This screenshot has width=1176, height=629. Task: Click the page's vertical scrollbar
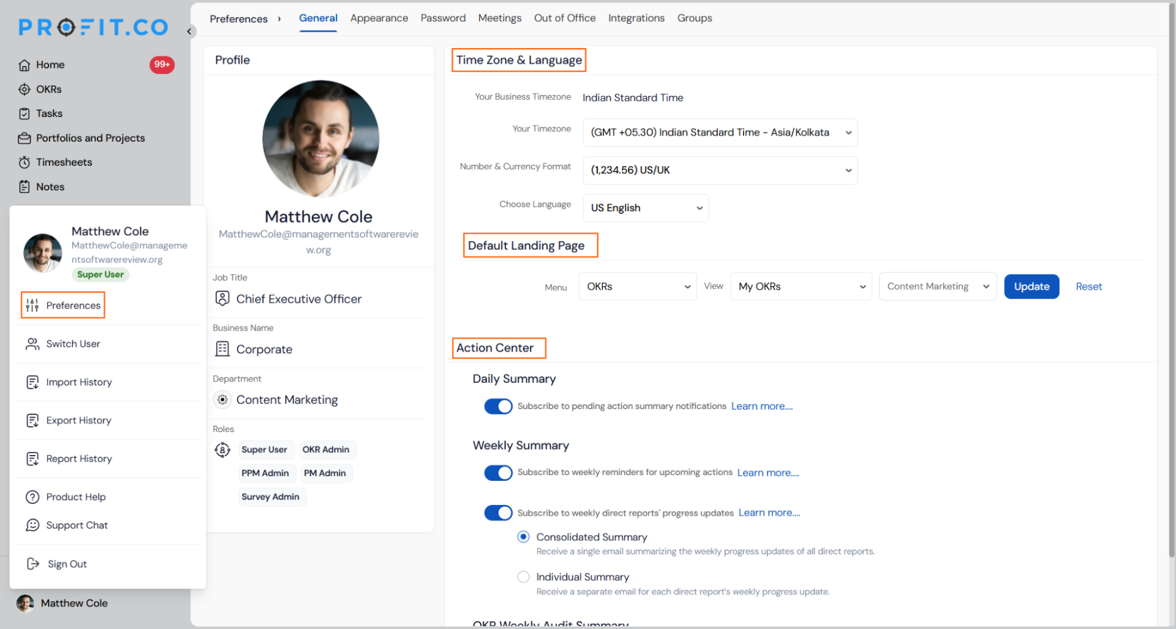click(x=1171, y=279)
